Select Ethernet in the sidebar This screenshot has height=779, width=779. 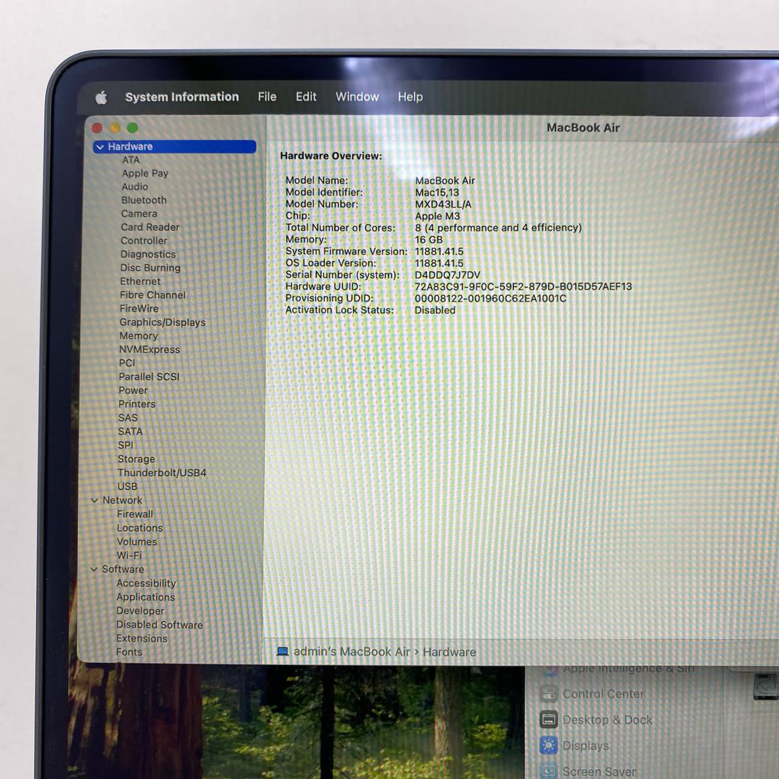pos(140,281)
